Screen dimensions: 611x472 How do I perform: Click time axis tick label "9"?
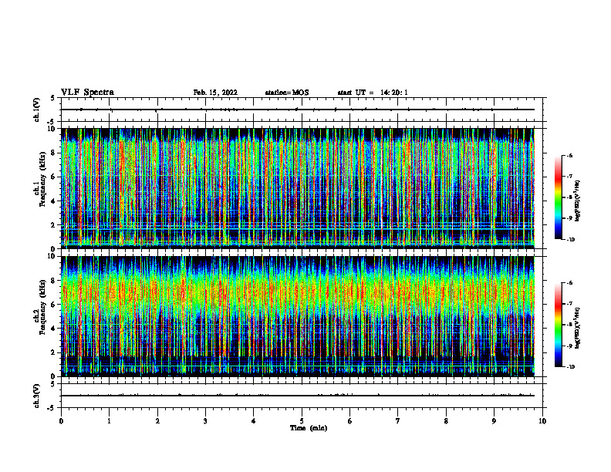point(494,421)
